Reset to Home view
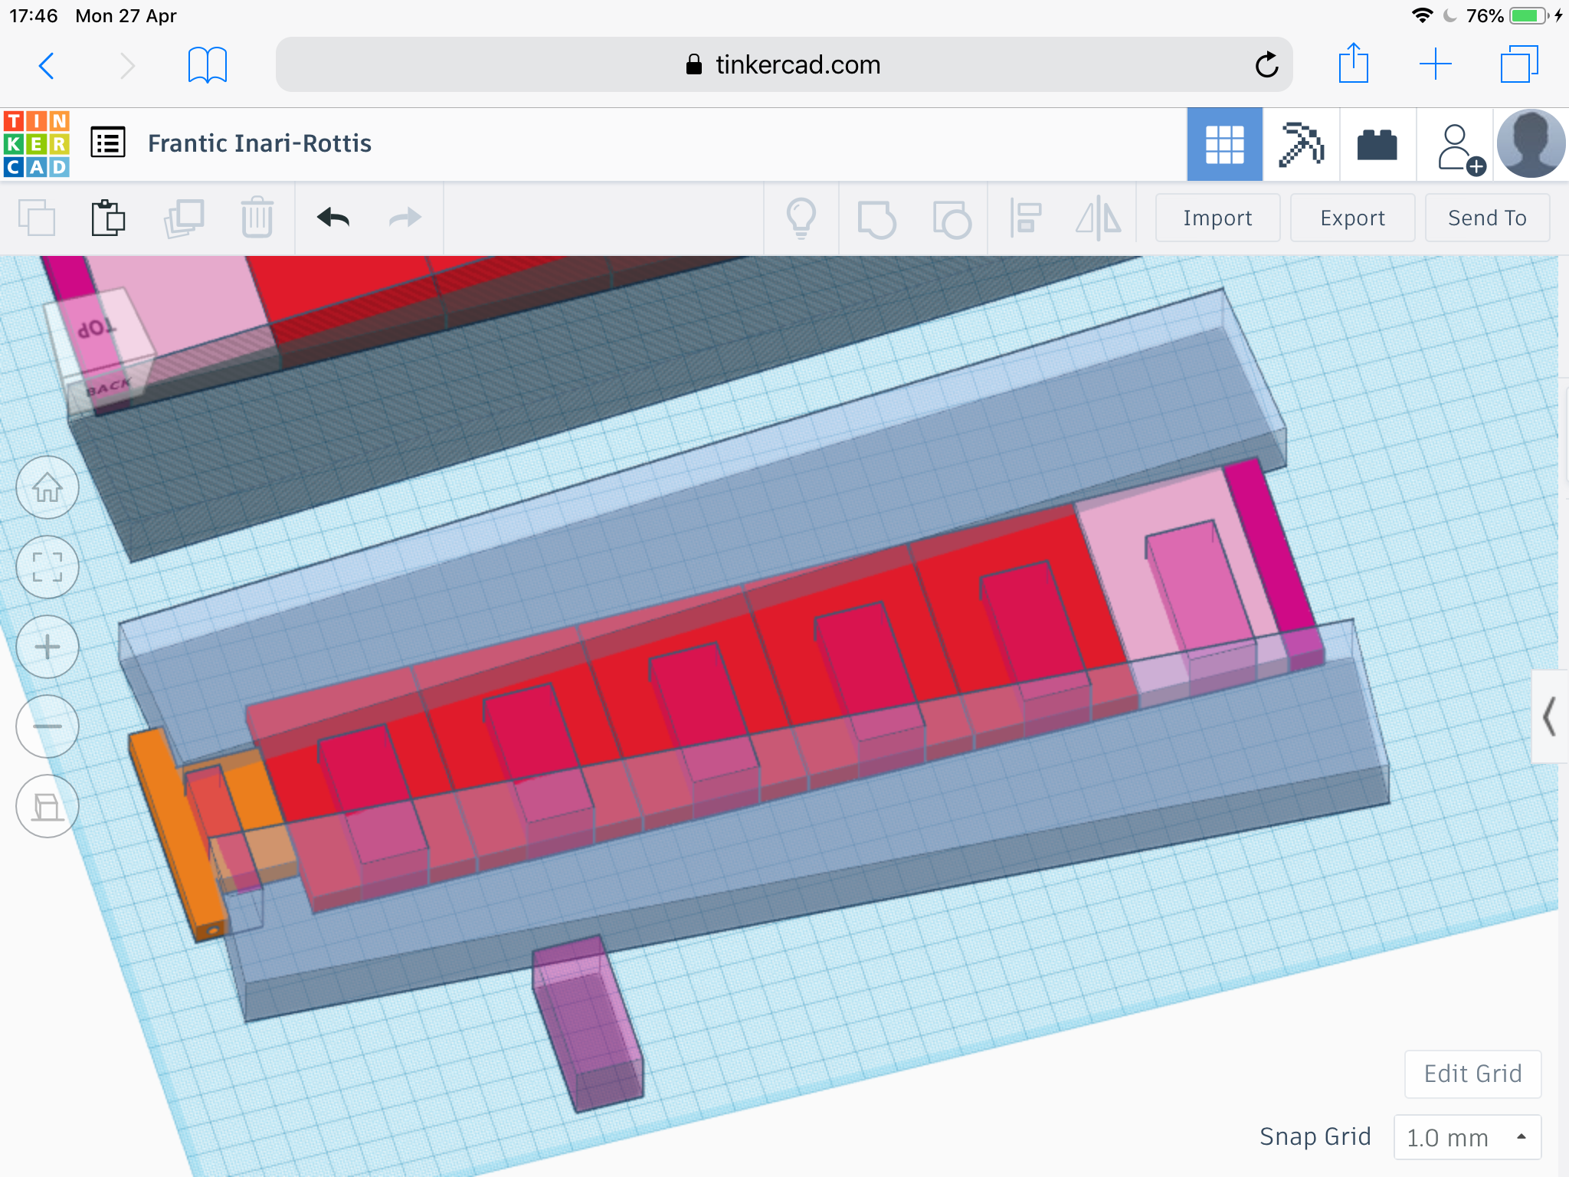 click(47, 487)
